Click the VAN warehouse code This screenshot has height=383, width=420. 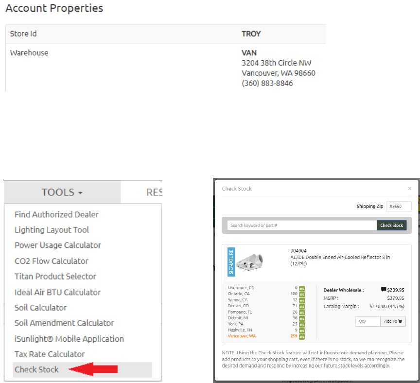coord(249,53)
